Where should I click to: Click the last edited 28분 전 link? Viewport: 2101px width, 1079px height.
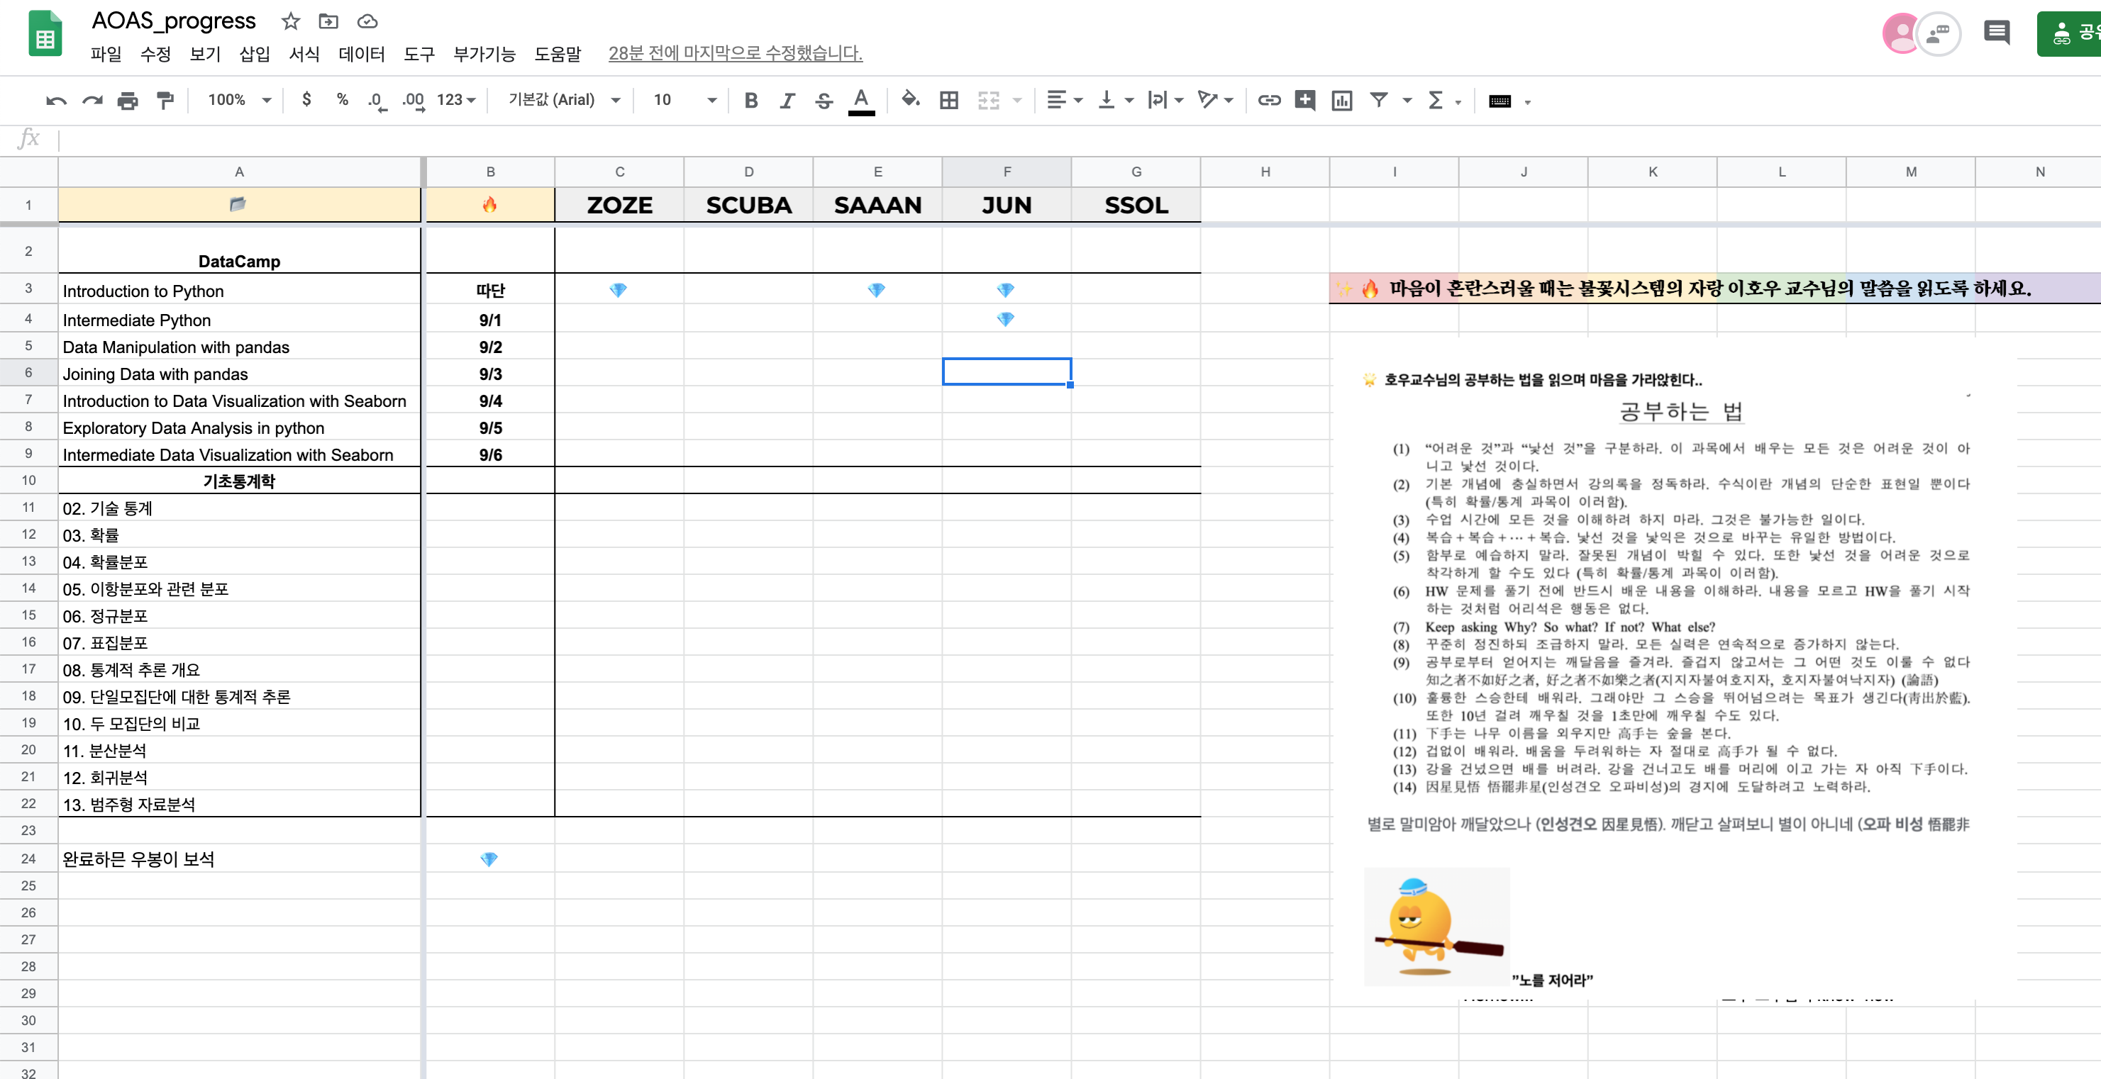click(735, 53)
